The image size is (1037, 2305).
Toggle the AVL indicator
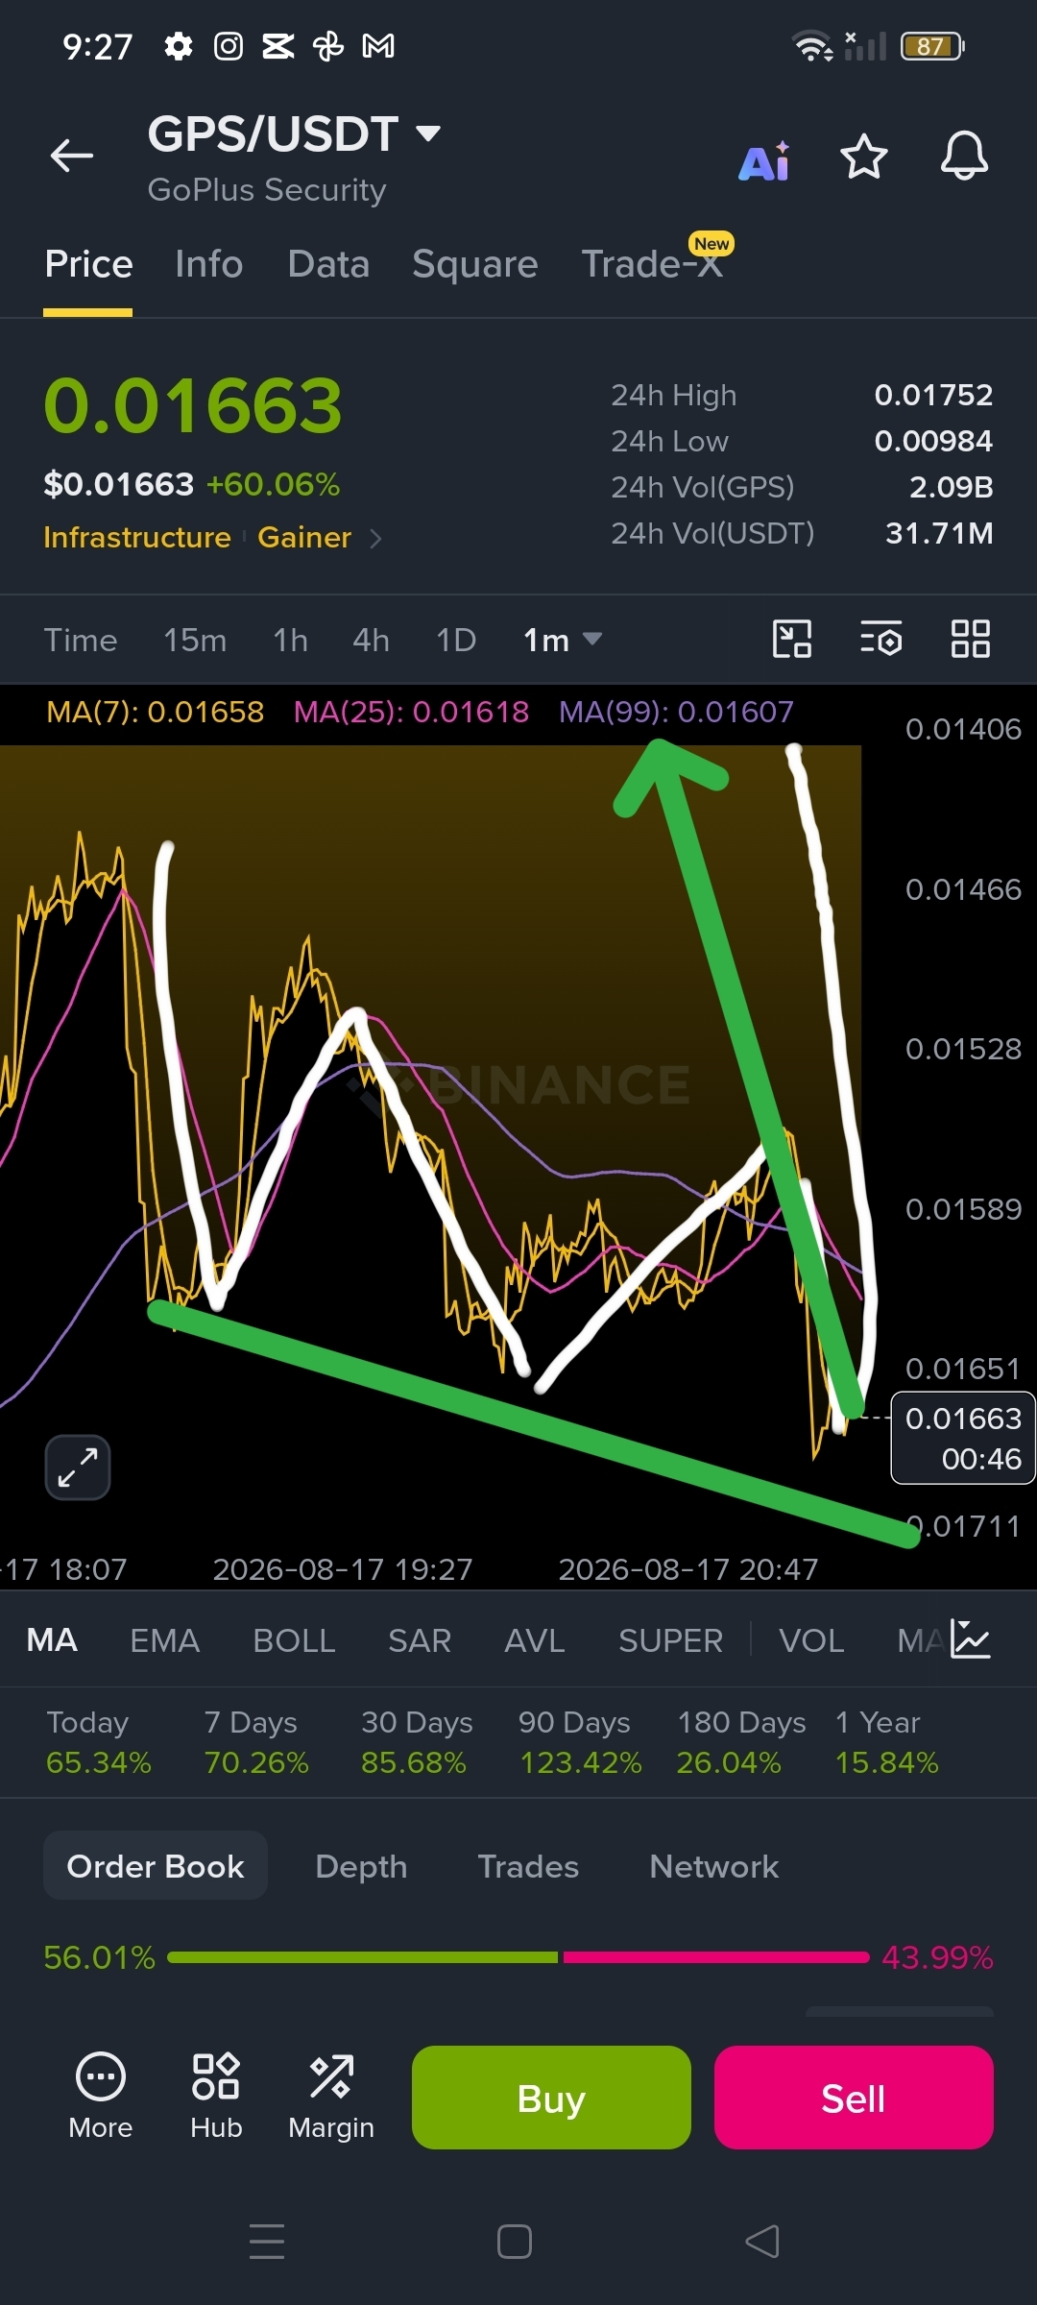[x=535, y=1640]
